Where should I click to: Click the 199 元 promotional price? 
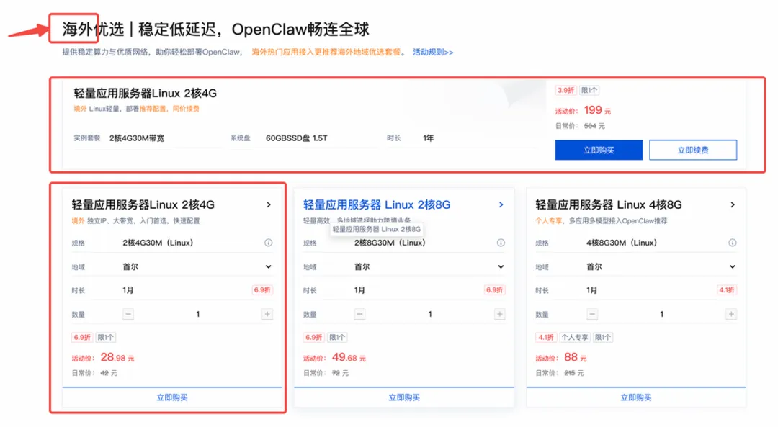coord(597,110)
